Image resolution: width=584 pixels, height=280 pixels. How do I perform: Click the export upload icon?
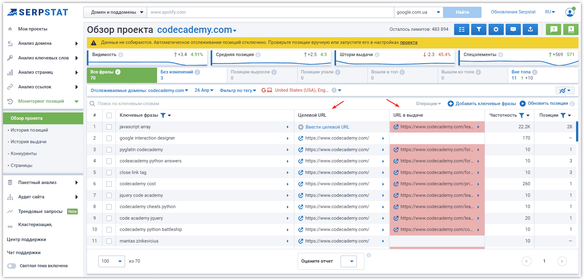tap(530, 29)
